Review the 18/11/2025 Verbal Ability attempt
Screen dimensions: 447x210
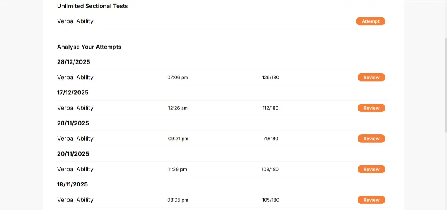(x=371, y=200)
